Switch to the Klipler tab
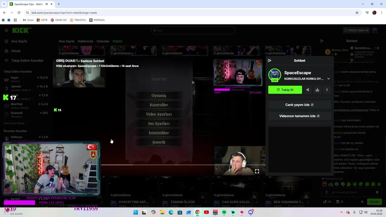The image size is (386, 217). coord(118,41)
